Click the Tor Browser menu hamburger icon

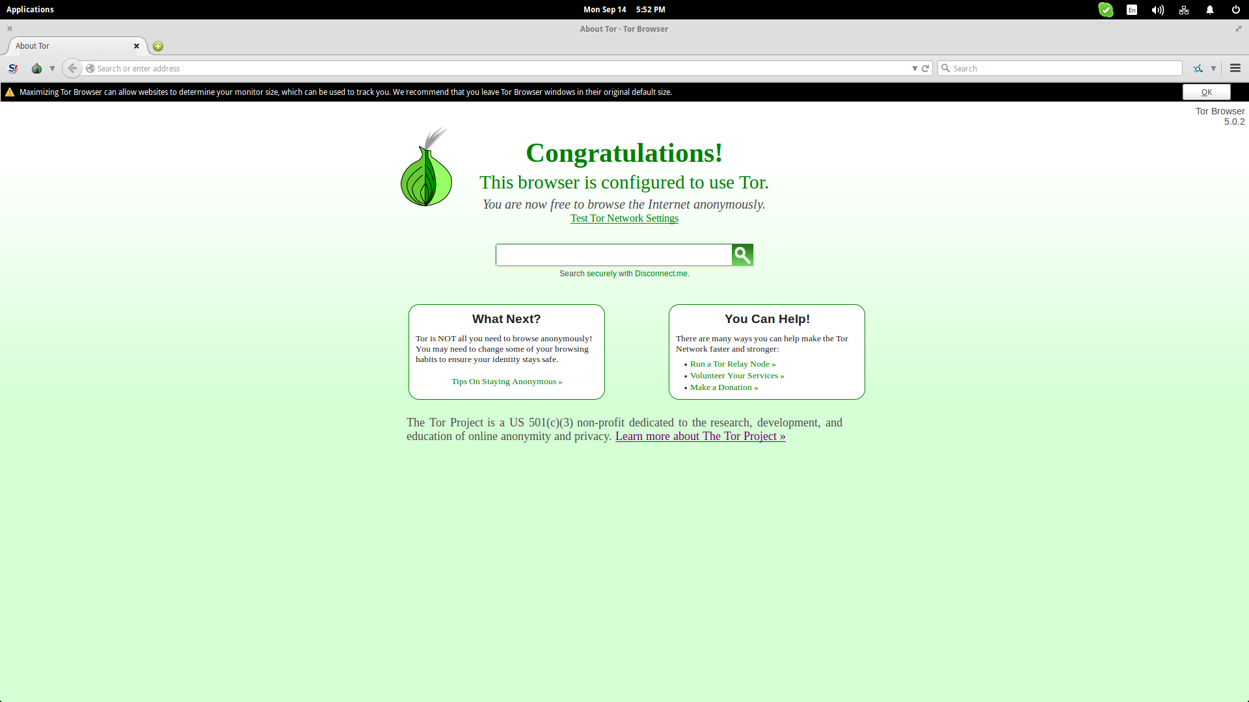click(1236, 68)
